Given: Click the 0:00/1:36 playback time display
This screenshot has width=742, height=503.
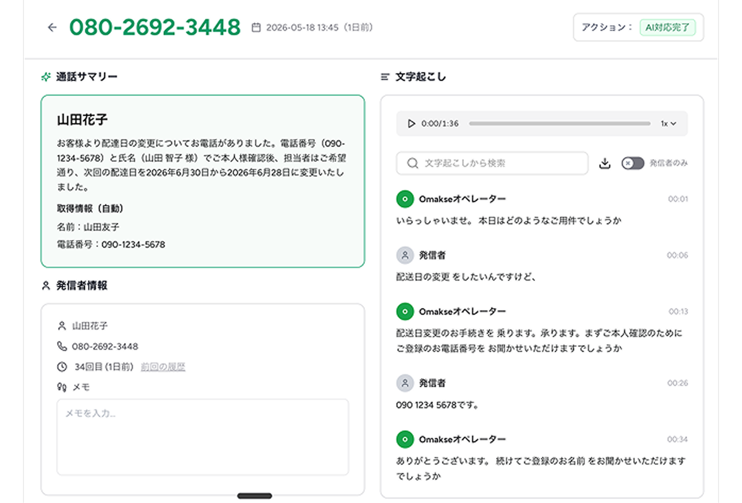Looking at the screenshot, I should pos(440,124).
